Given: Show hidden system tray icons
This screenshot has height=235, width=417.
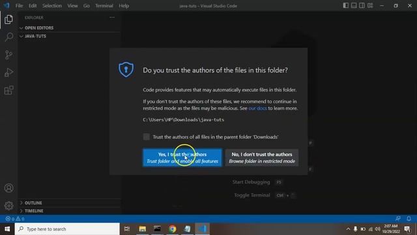Looking at the screenshot, I should pyautogui.click(x=348, y=229).
